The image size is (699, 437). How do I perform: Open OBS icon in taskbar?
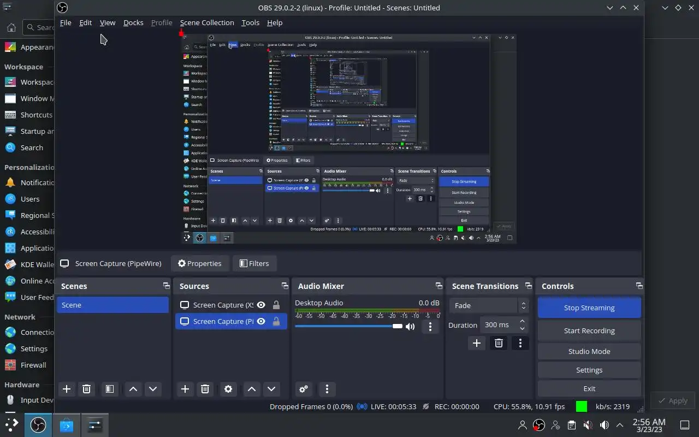[x=38, y=424]
